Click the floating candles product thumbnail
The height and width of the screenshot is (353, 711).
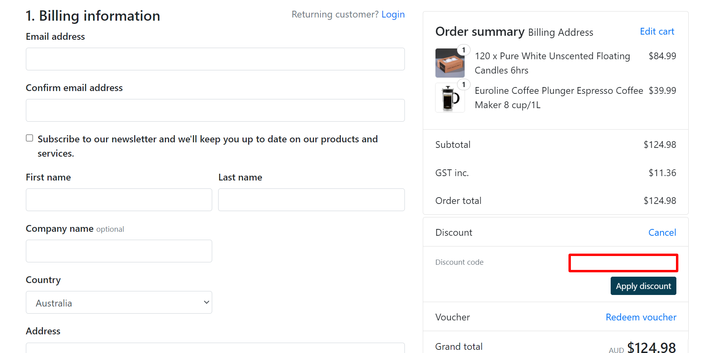pos(449,63)
